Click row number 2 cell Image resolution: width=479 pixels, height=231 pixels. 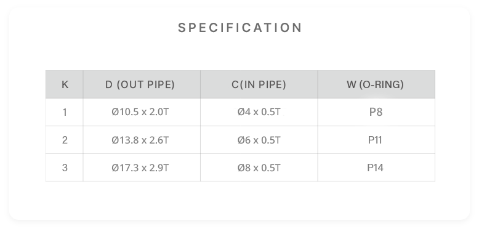pos(65,140)
